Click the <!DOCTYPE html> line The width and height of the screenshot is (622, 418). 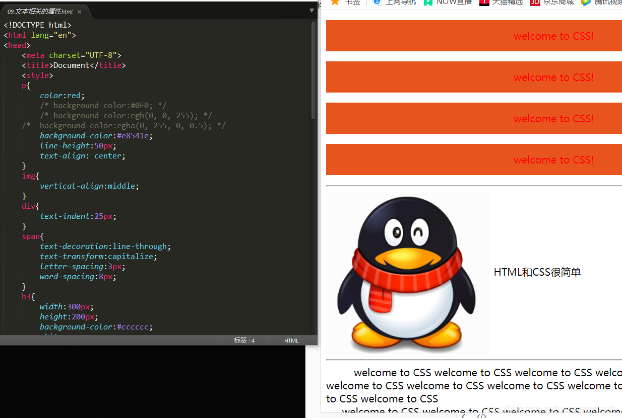[38, 25]
